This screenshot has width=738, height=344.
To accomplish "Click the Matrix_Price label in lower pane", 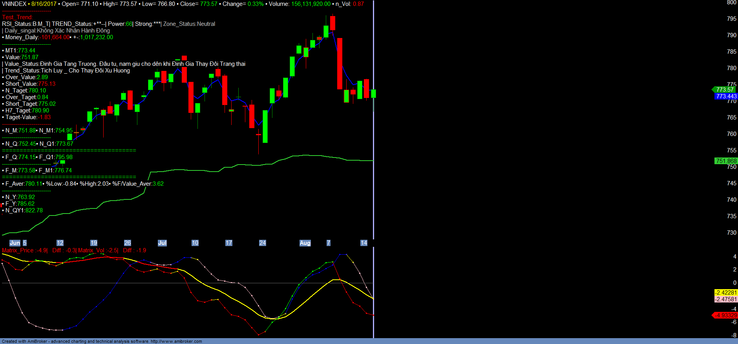I will click(18, 250).
